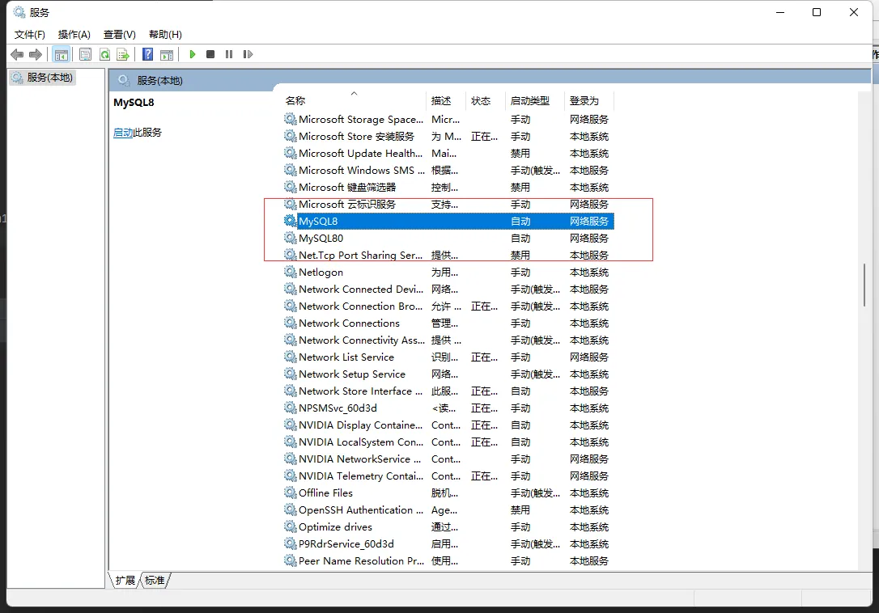
Task: Click the Pause service toolbar button
Action: [x=229, y=54]
